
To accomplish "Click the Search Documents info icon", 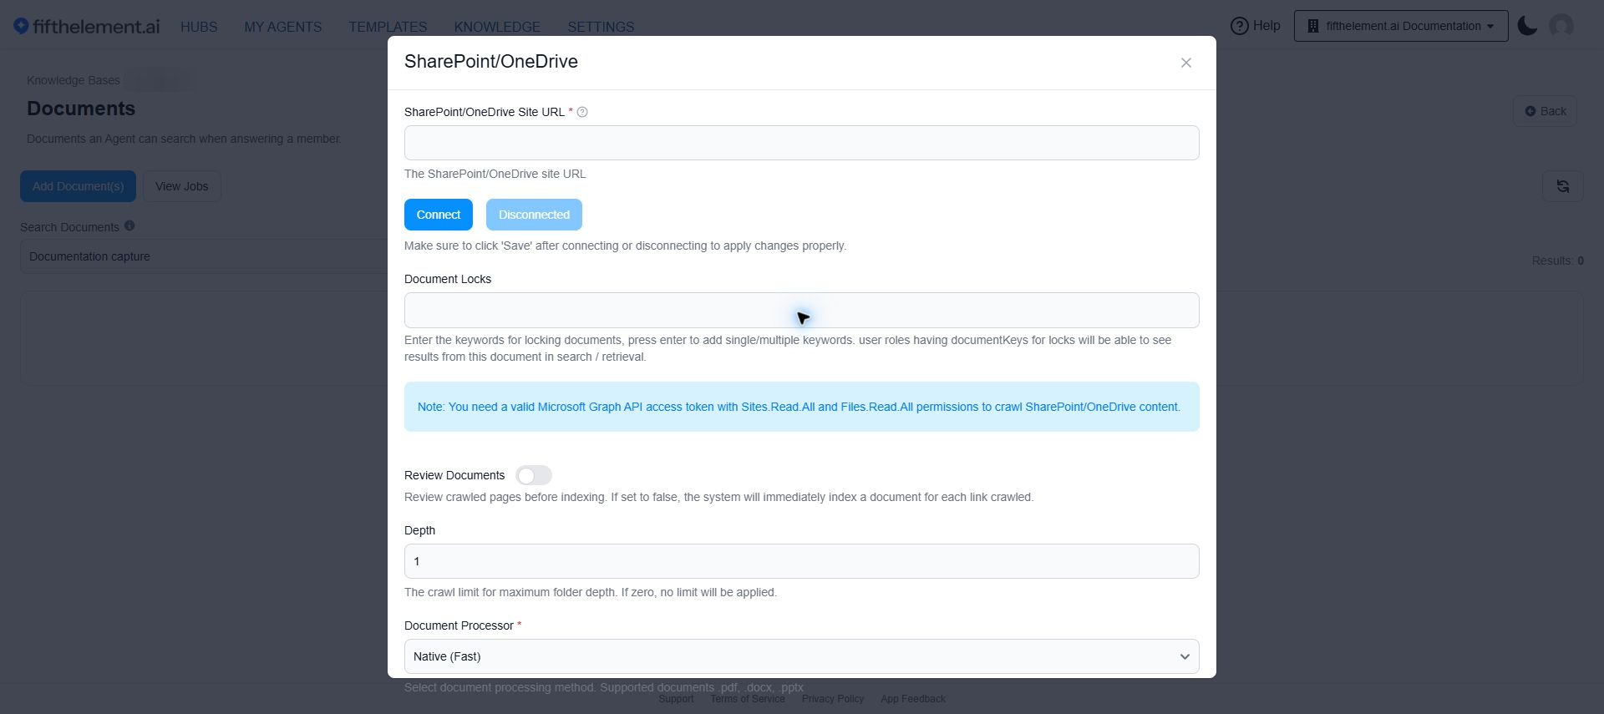I will point(129,225).
